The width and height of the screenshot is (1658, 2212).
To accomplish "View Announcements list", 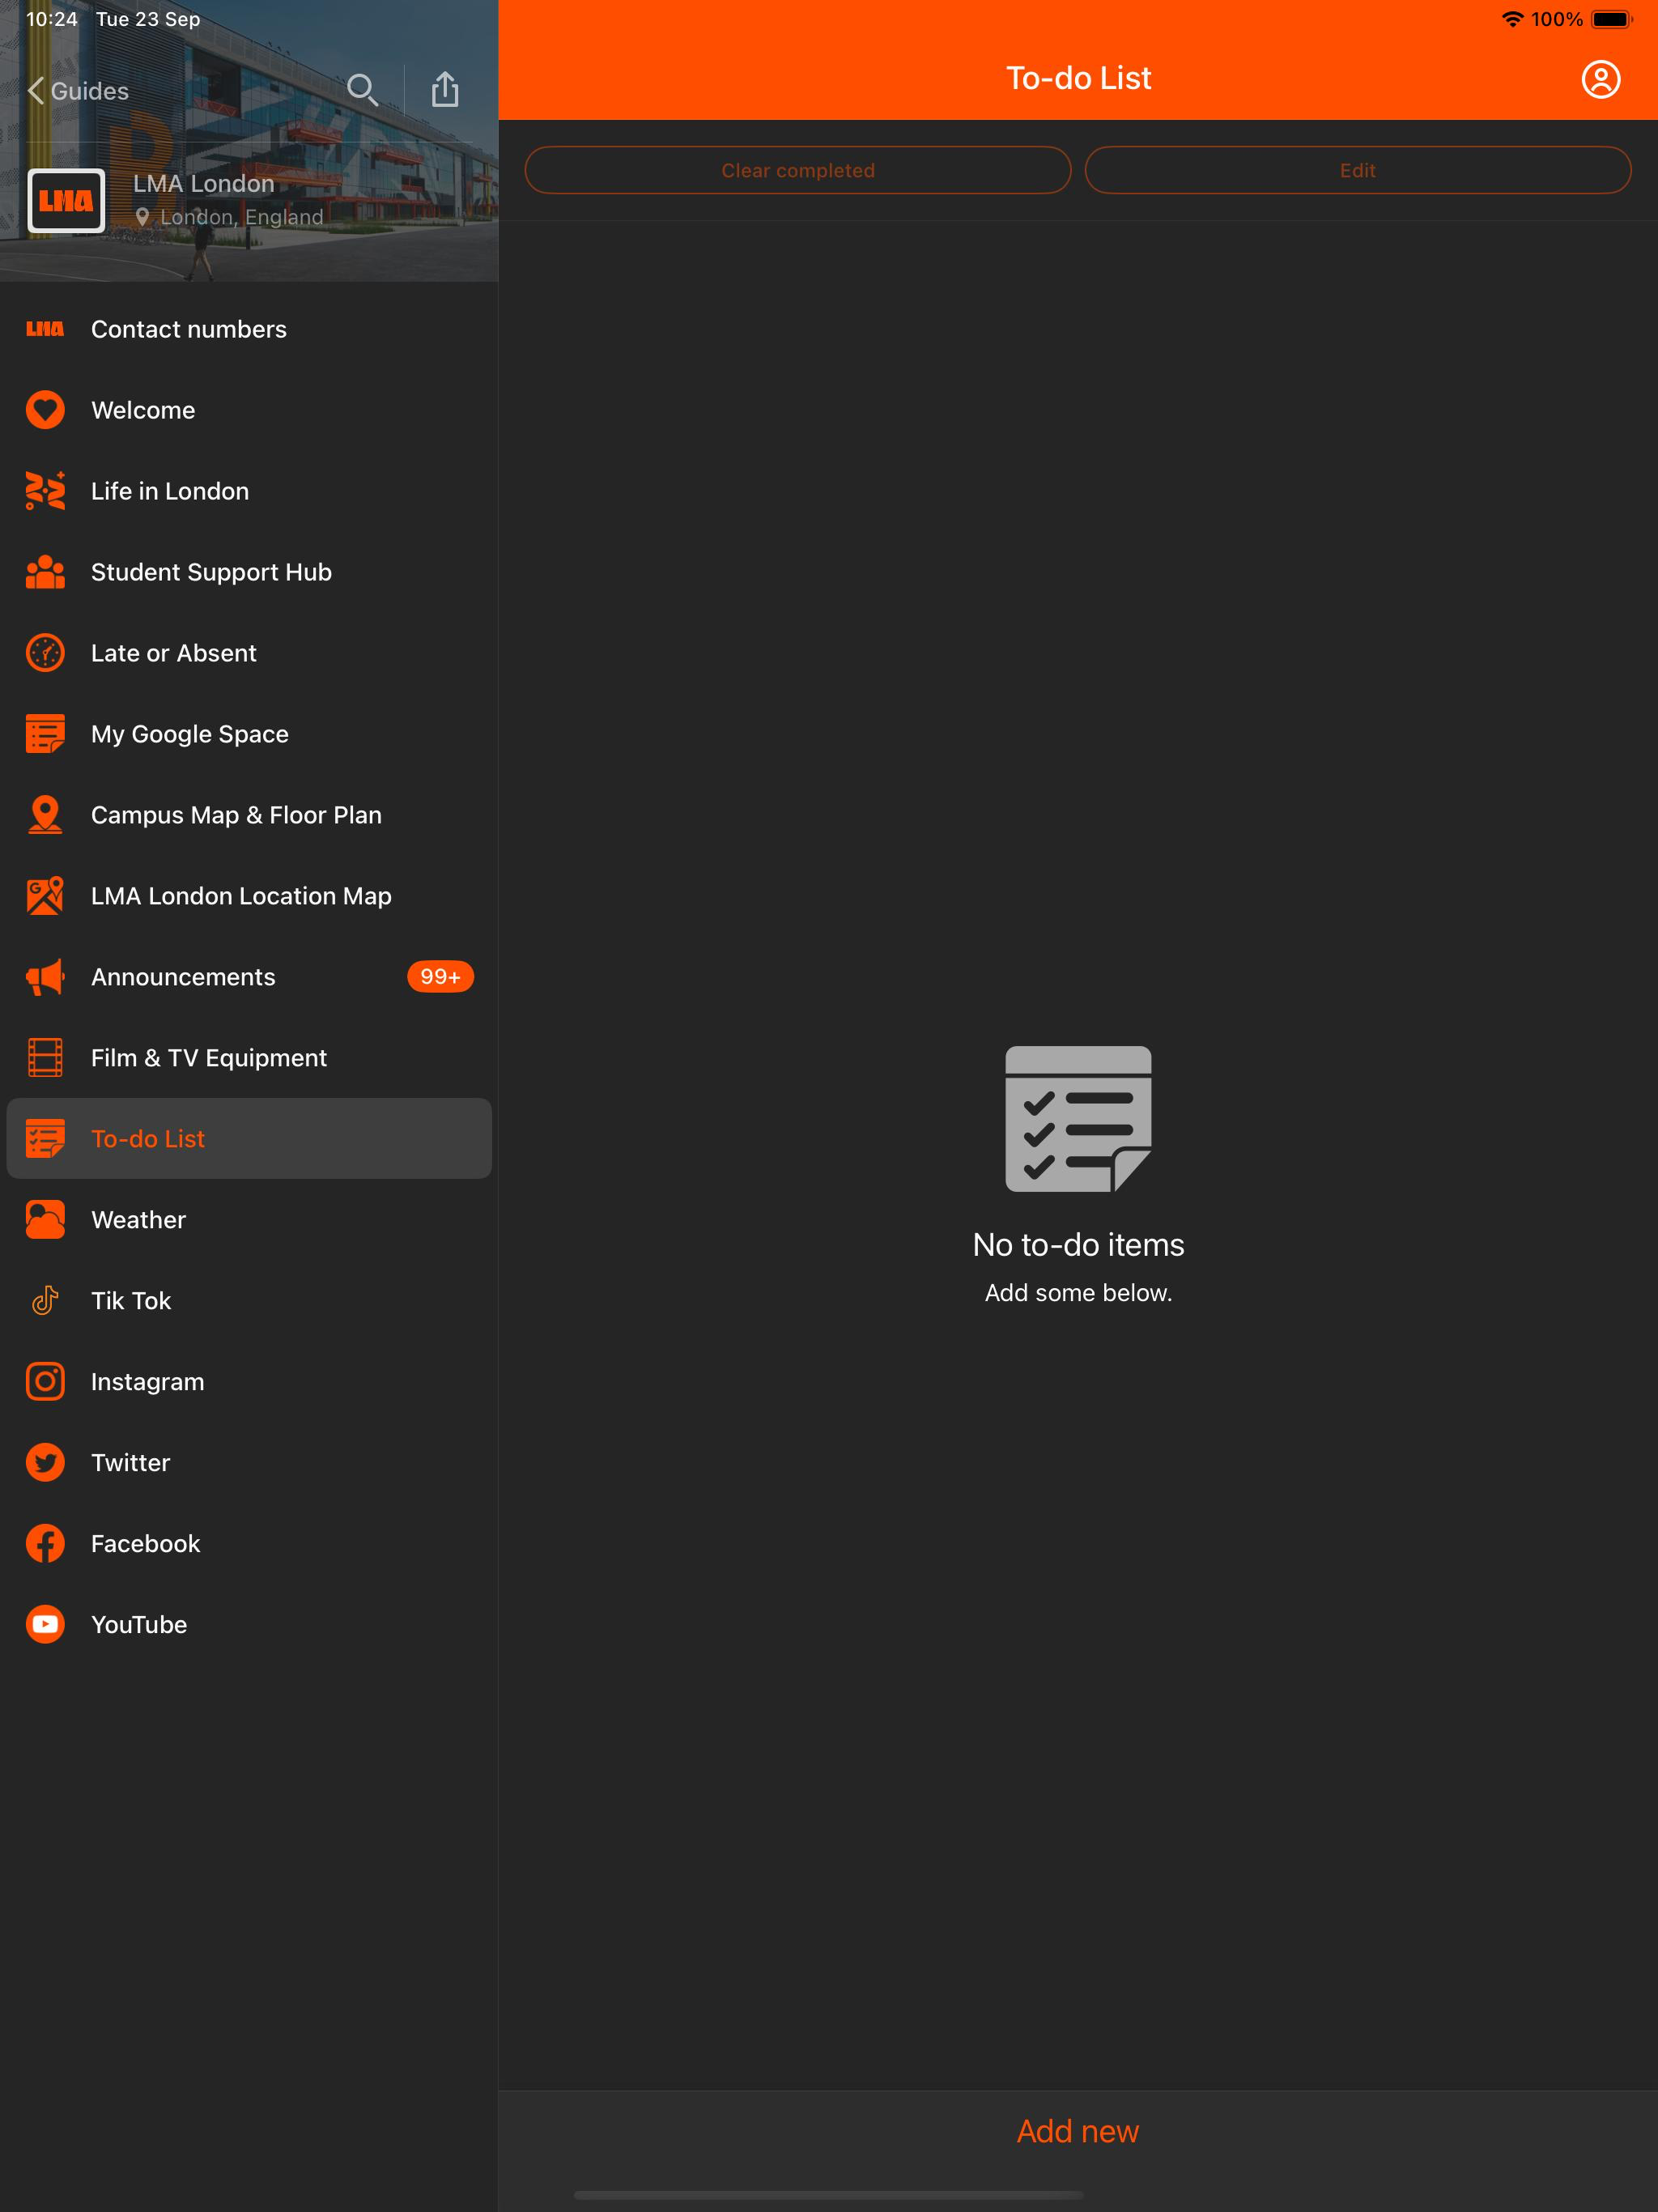I will click(x=249, y=977).
